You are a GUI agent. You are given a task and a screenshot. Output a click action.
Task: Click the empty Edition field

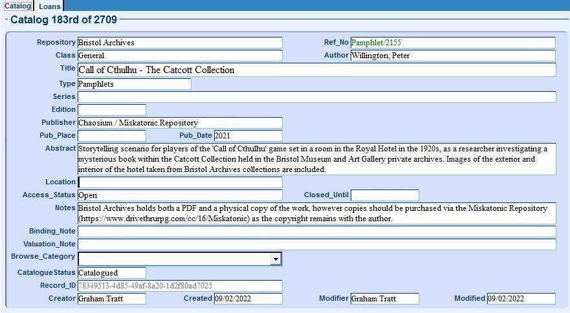[x=112, y=110]
